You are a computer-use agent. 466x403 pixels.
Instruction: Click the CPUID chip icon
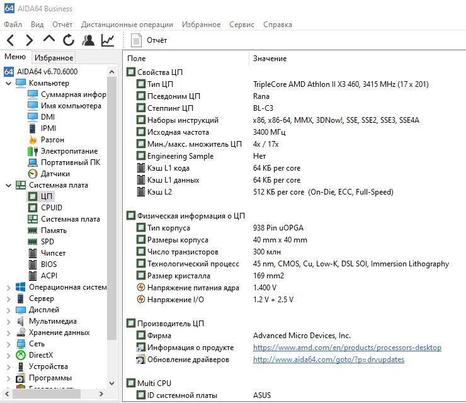coord(32,208)
